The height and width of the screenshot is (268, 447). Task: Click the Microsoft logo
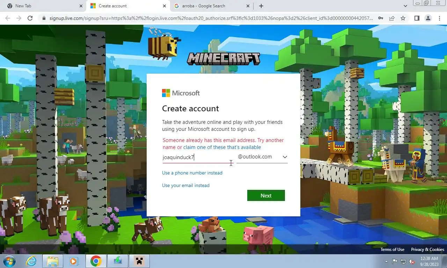(181, 93)
